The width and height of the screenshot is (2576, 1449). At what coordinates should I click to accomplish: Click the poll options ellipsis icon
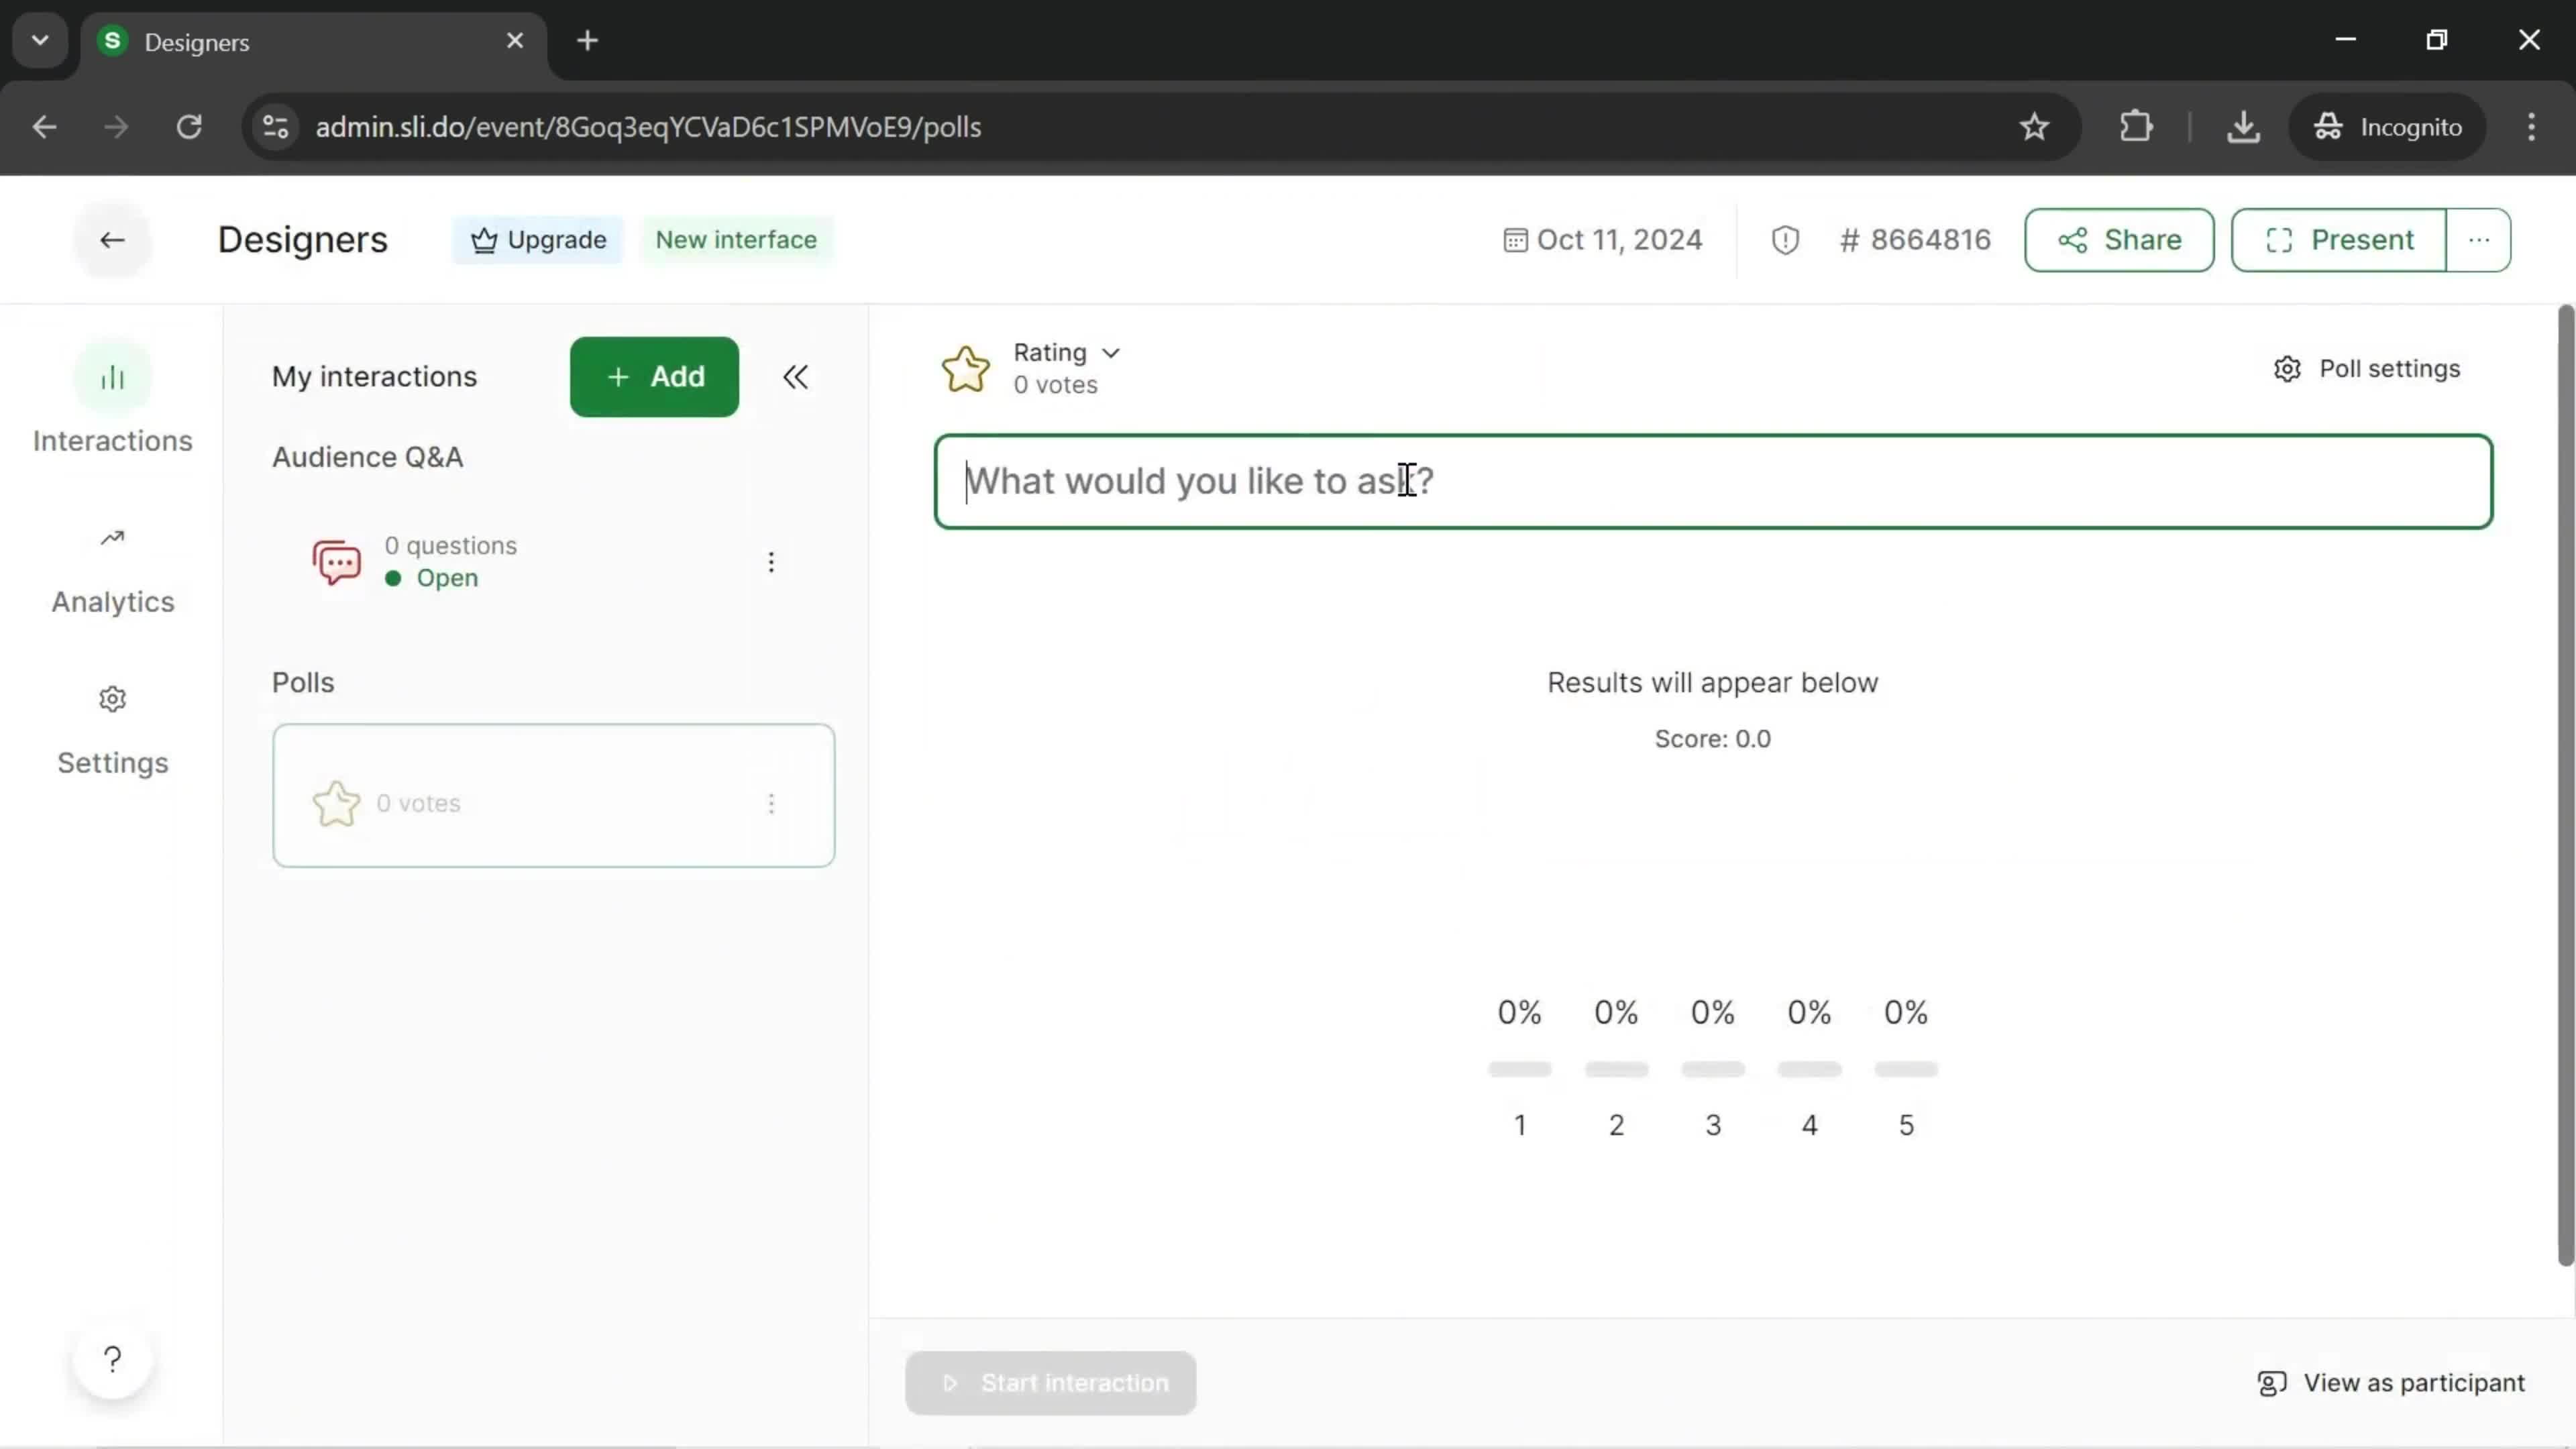[x=771, y=802]
